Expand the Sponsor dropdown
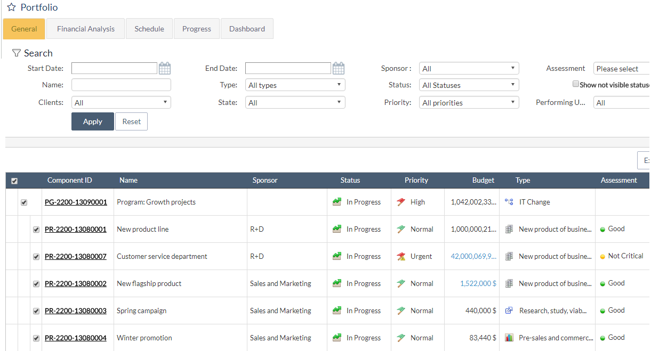This screenshot has width=651, height=351. click(469, 69)
